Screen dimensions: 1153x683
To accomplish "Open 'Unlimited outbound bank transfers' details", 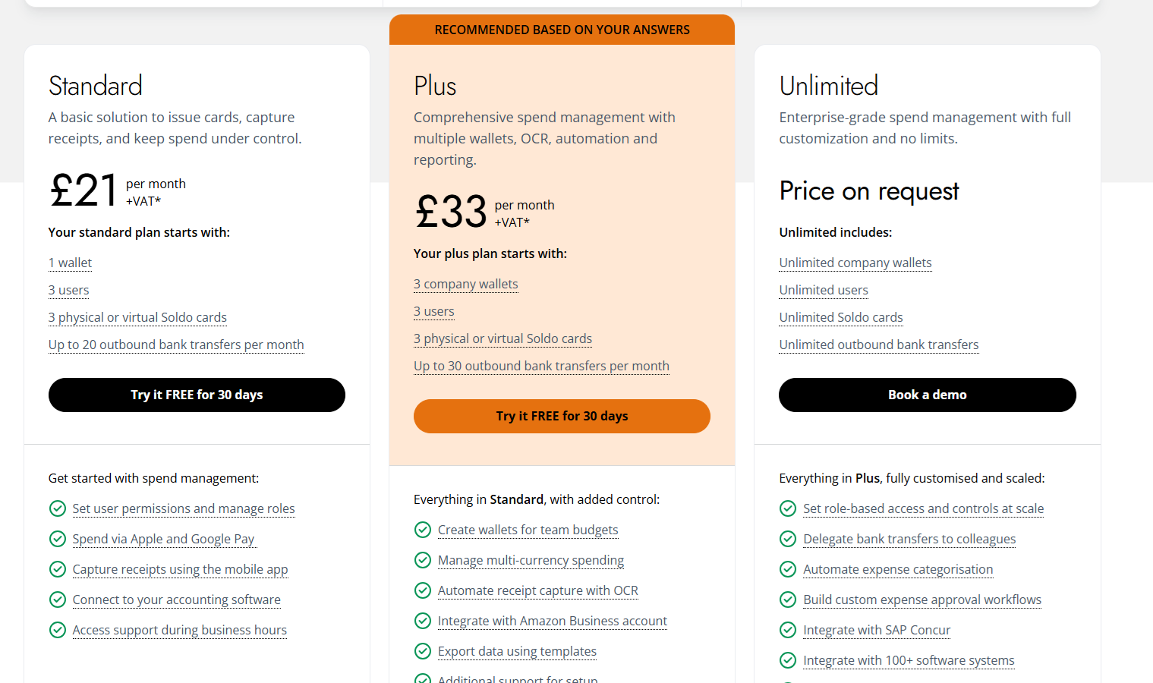I will tap(878, 345).
